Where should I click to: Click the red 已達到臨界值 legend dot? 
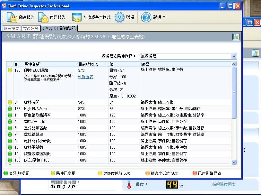point(195,173)
